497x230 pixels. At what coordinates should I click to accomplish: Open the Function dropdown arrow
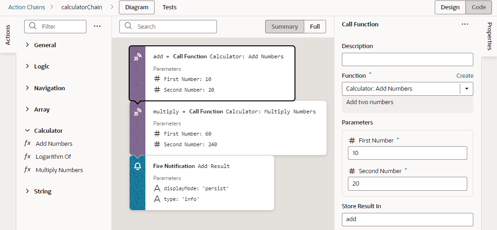466,89
